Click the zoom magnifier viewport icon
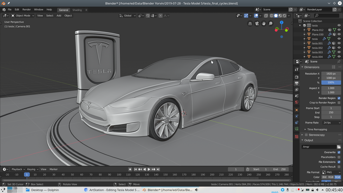 coord(271,24)
